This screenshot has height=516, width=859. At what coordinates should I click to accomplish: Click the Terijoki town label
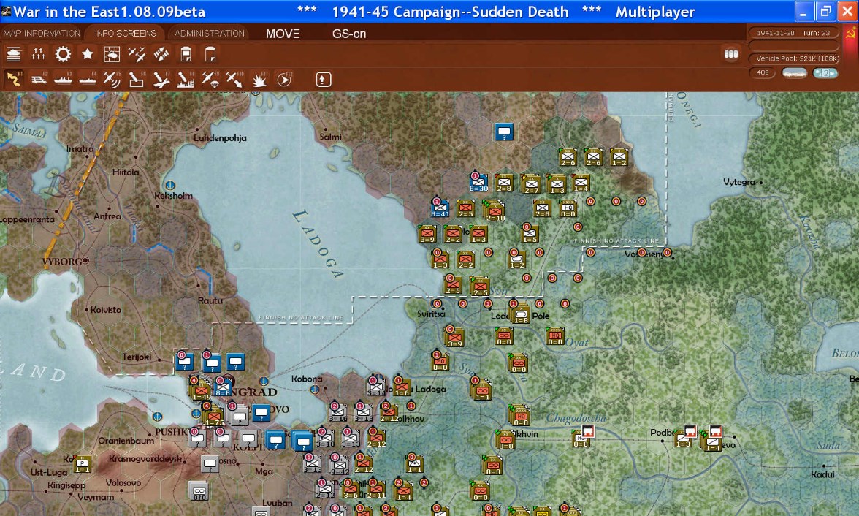137,357
